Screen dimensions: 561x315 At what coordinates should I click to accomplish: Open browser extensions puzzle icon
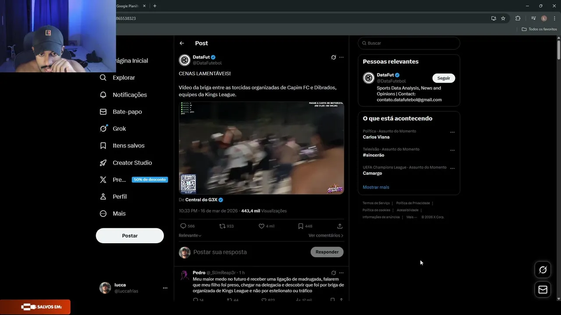518,18
